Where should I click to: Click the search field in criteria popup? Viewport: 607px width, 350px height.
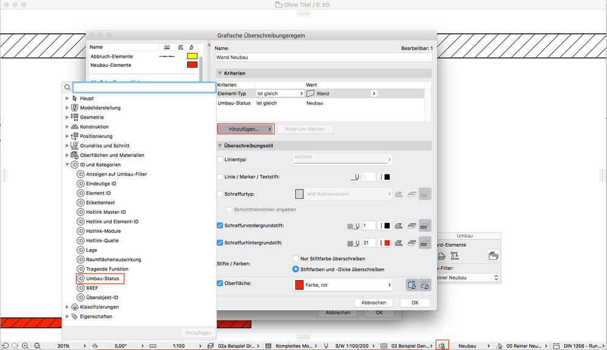coord(144,87)
